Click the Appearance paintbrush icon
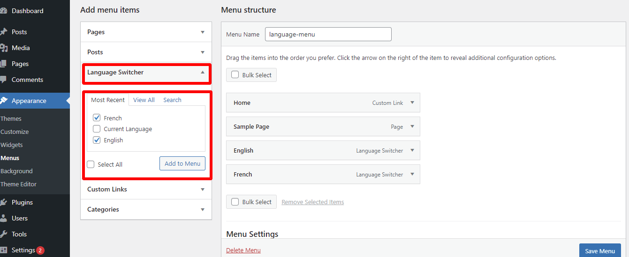629x257 pixels. [3, 101]
